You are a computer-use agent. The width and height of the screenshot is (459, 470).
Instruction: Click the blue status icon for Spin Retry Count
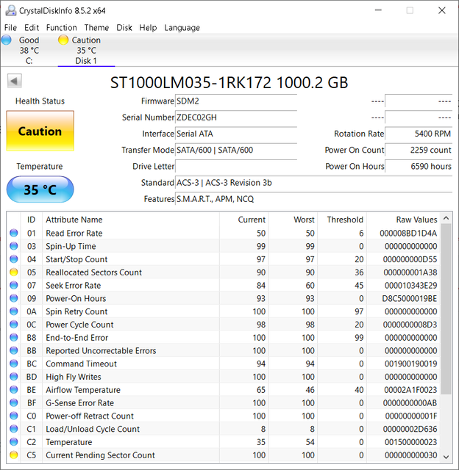(x=14, y=311)
